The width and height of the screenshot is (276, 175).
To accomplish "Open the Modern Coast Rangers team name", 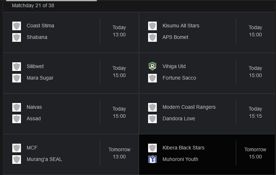I will [189, 107].
